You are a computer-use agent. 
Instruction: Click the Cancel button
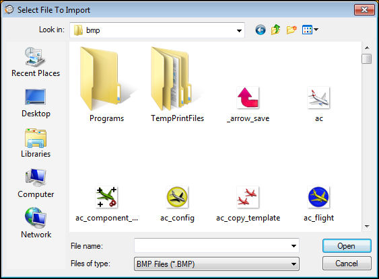coord(347,264)
